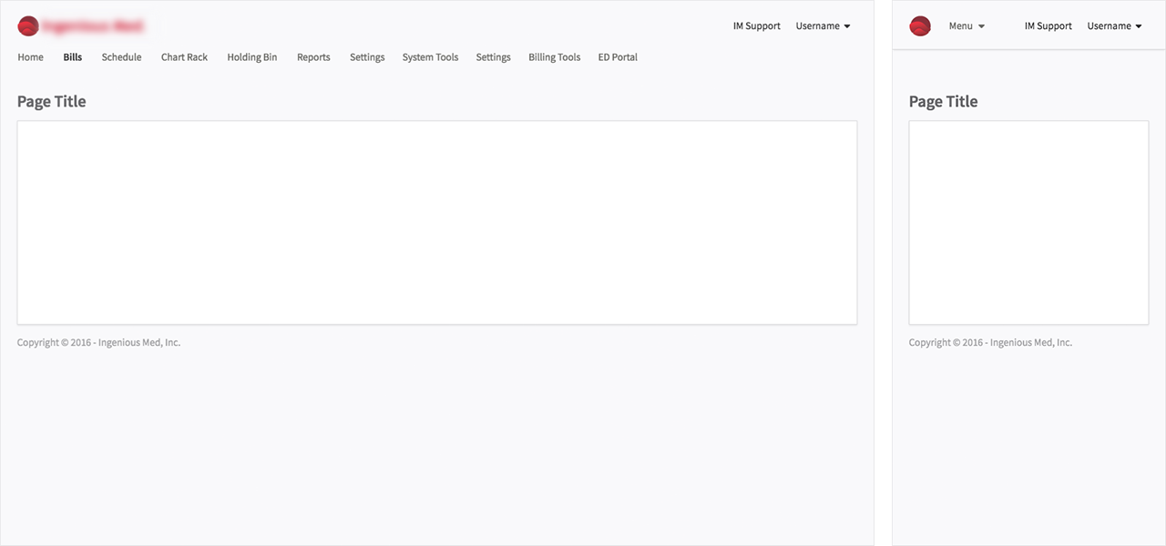Expand the Menu dropdown in mobile view
Image resolution: width=1166 pixels, height=546 pixels.
click(x=966, y=25)
